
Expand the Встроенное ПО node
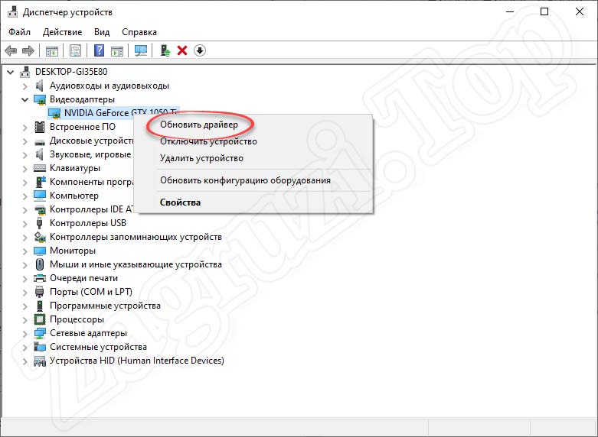[25, 127]
